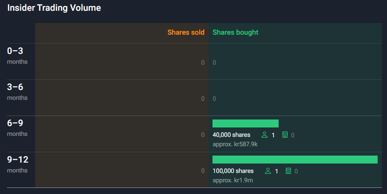Select the green bar for 6–9 months
Viewport: 387px width, 194px height.
246,124
